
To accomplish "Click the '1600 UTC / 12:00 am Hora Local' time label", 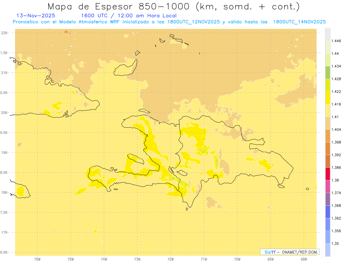I will pos(129,16).
